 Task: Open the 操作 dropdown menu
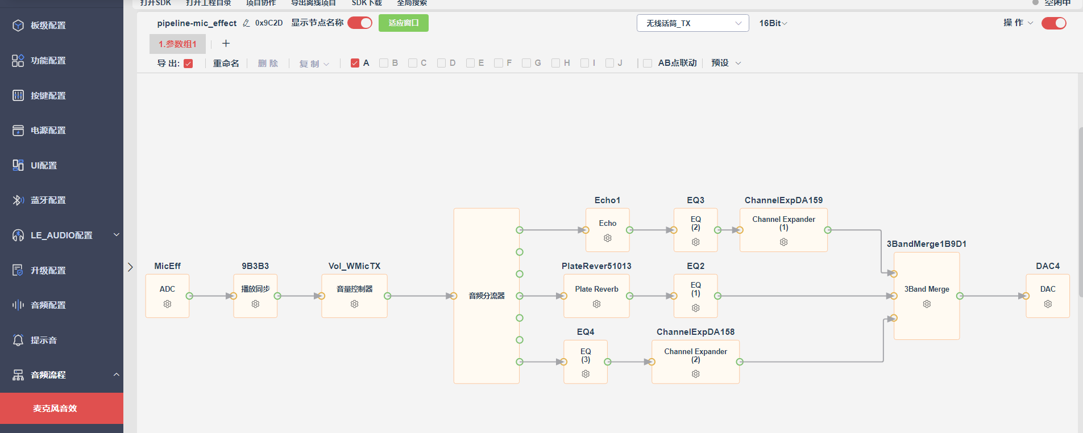[1018, 23]
